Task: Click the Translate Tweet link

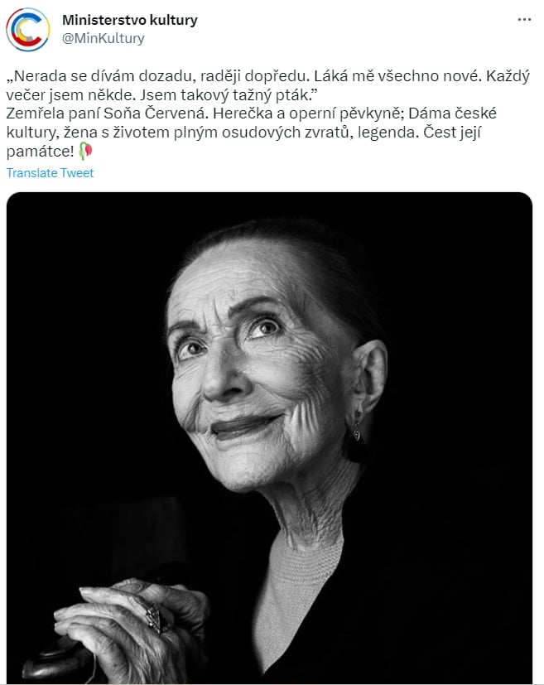Action: [50, 173]
